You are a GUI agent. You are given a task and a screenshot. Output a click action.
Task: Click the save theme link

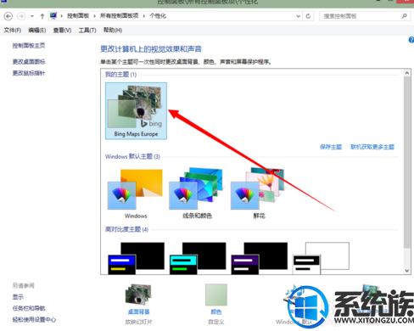(x=331, y=147)
